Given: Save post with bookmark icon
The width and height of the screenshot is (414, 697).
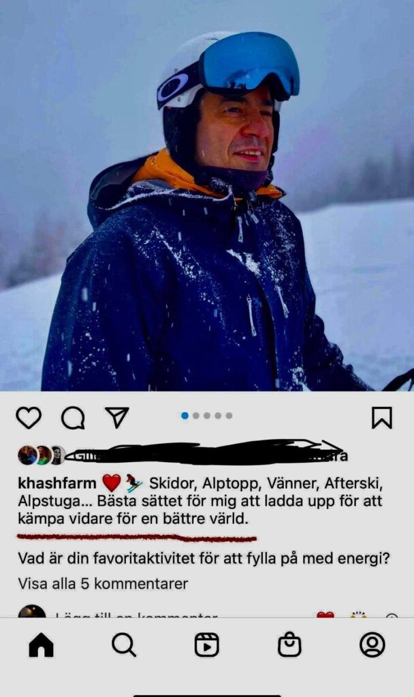Looking at the screenshot, I should pos(382,418).
